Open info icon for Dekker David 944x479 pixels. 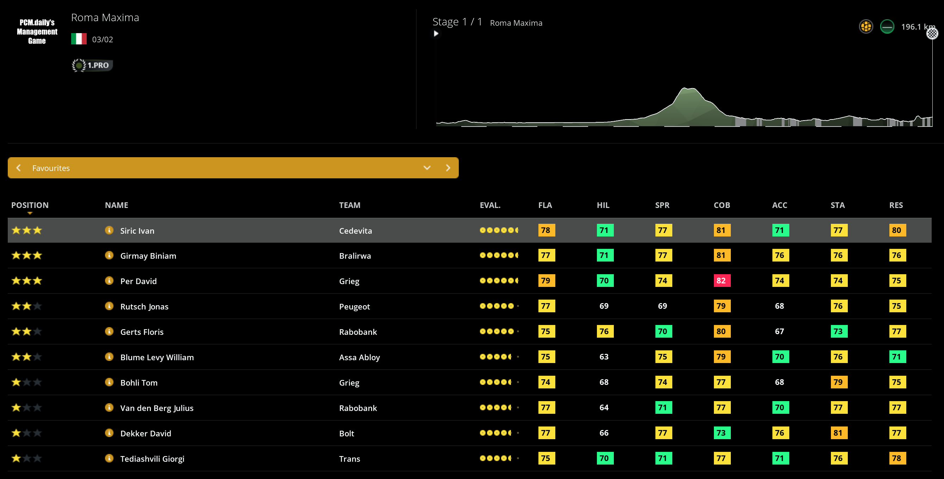point(109,433)
